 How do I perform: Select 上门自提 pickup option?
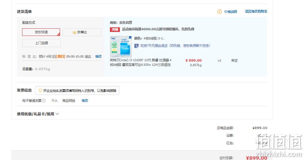tap(42, 43)
